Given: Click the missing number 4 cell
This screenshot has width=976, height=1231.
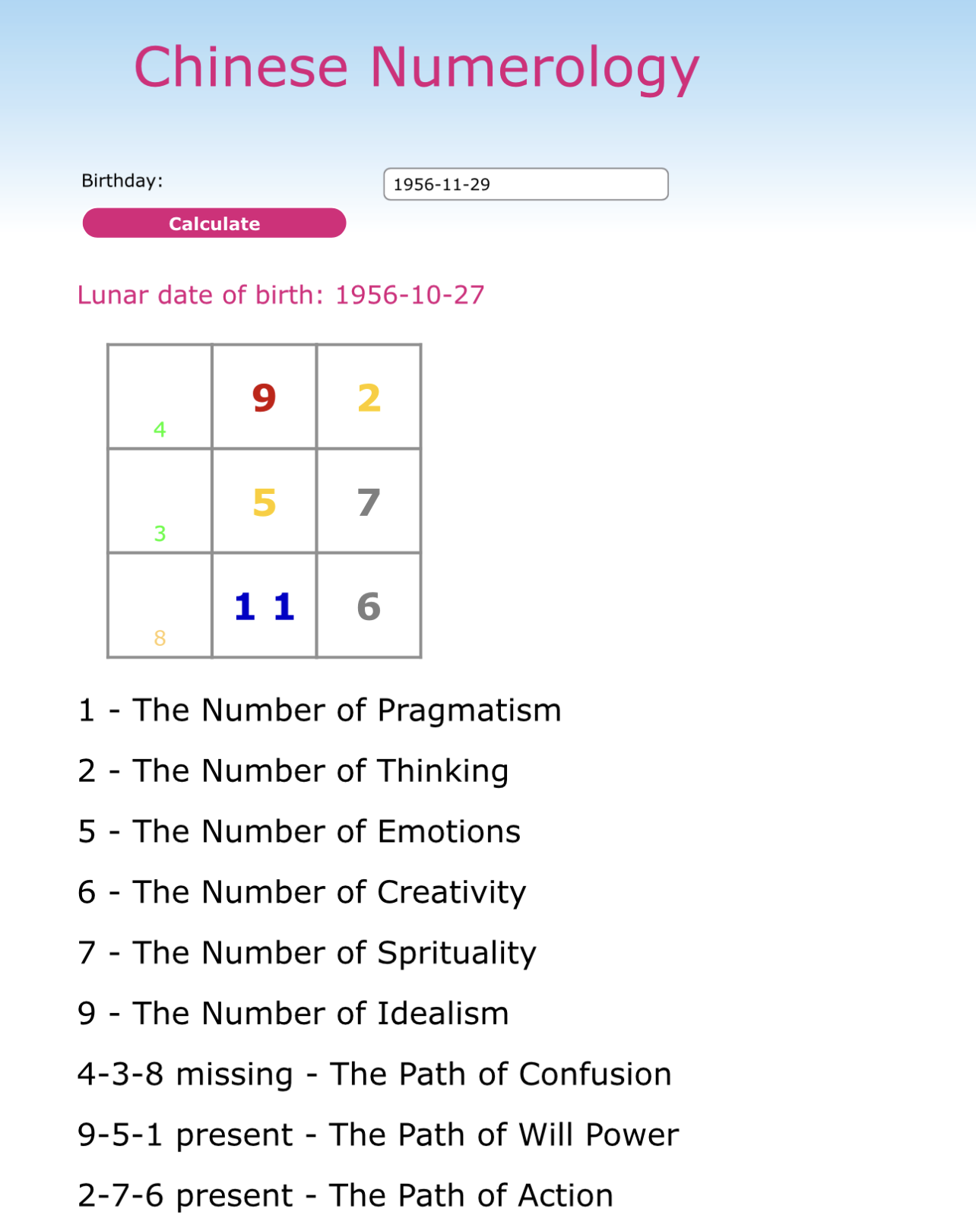Looking at the screenshot, I should [x=160, y=397].
